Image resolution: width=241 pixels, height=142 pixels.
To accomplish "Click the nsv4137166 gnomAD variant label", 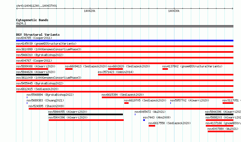I will [x=223, y=123].
